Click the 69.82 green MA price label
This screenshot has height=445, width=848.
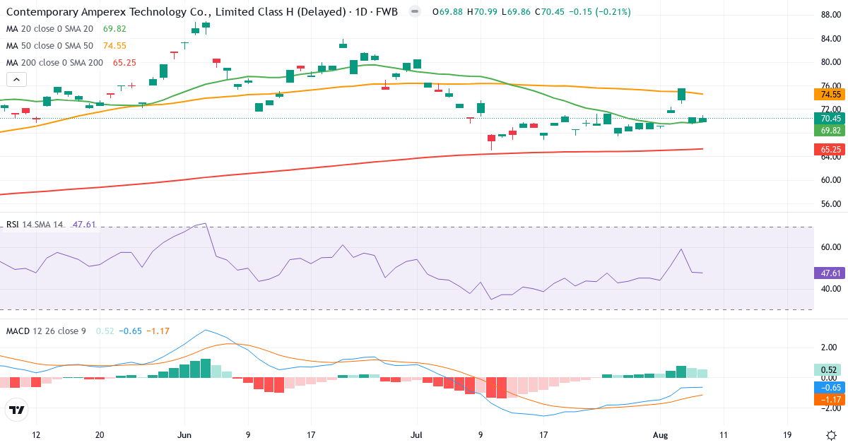[830, 131]
